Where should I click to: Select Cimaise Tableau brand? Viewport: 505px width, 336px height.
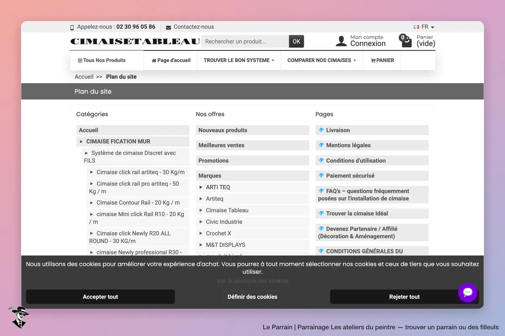(227, 210)
